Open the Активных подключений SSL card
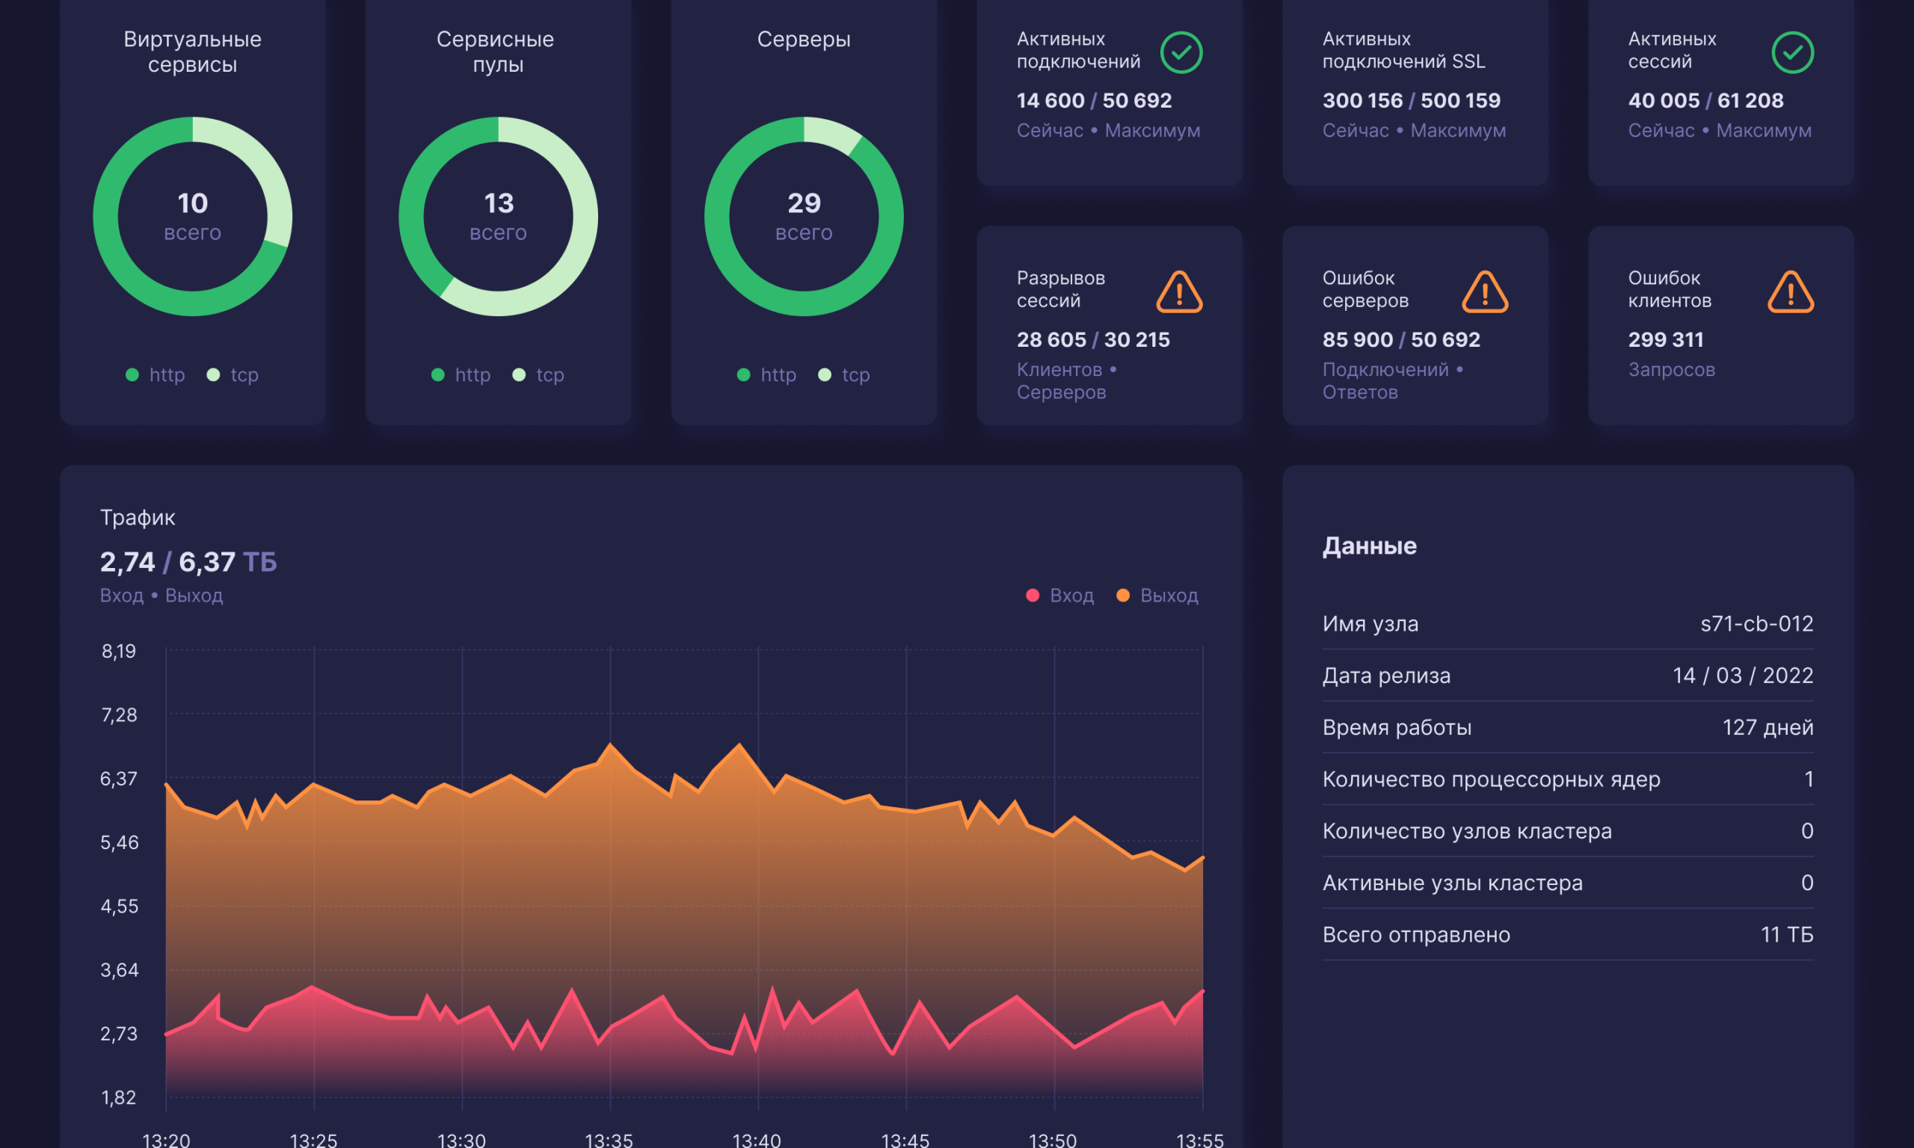The height and width of the screenshot is (1148, 1914). pos(1415,91)
